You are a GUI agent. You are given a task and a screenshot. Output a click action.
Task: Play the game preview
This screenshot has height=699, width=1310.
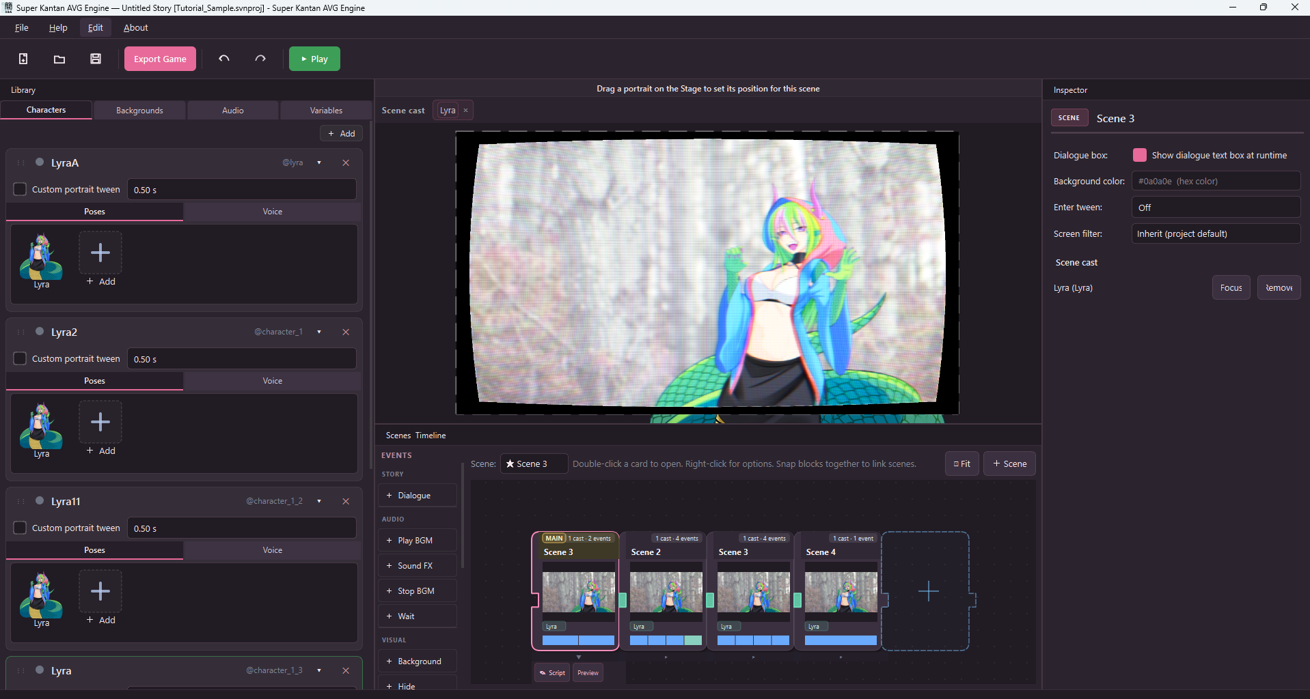tap(314, 59)
